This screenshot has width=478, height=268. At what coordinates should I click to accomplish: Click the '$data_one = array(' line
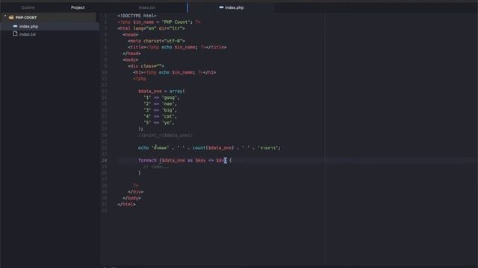click(161, 91)
